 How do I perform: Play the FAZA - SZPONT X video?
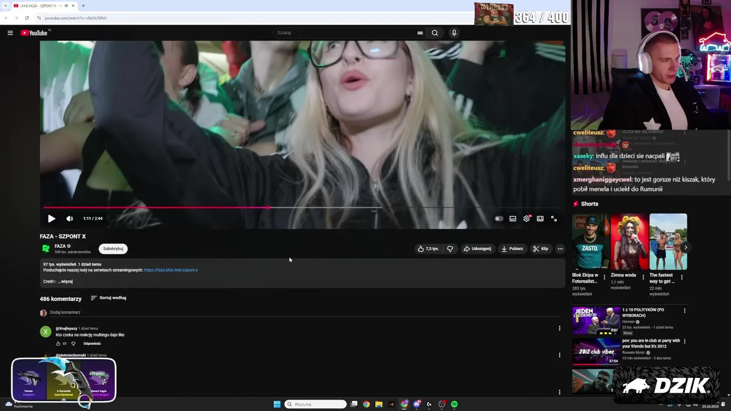51,219
